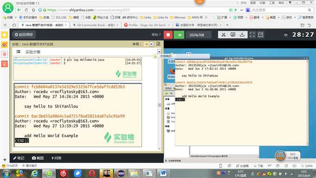The width and height of the screenshot is (316, 178).
Task: Click the undo closed tab arrow icon
Action: (309, 25)
